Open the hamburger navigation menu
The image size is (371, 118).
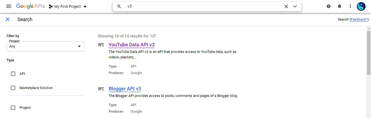(8, 6)
